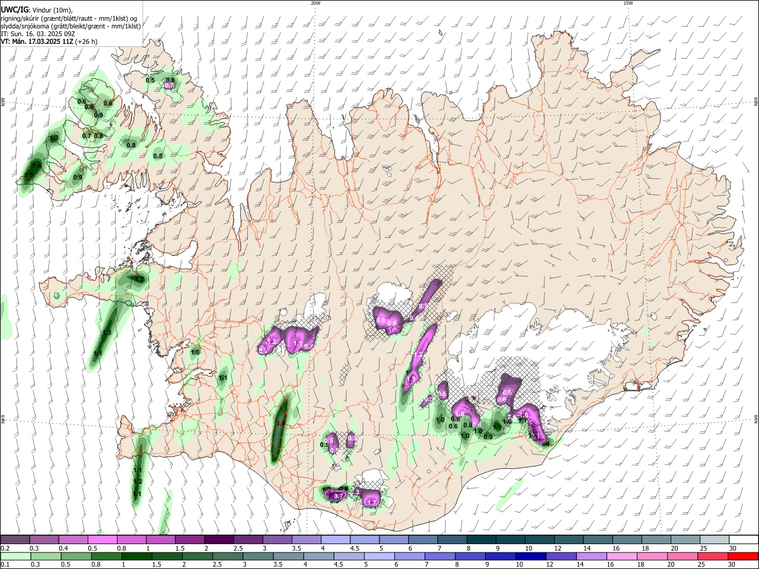Click the '3.7' snow value near south coast
Image resolution: width=759 pixels, height=569 pixels.
pos(339,496)
